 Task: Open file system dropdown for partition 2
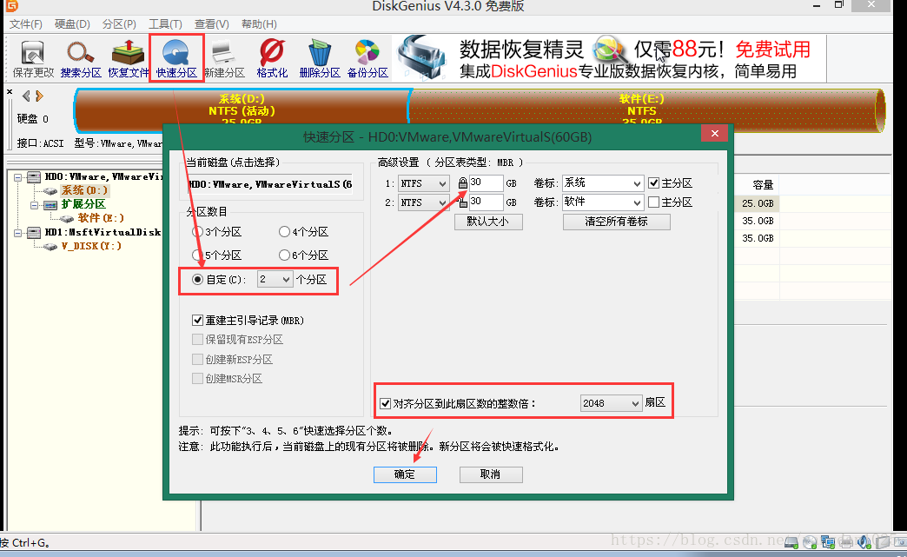coord(423,202)
